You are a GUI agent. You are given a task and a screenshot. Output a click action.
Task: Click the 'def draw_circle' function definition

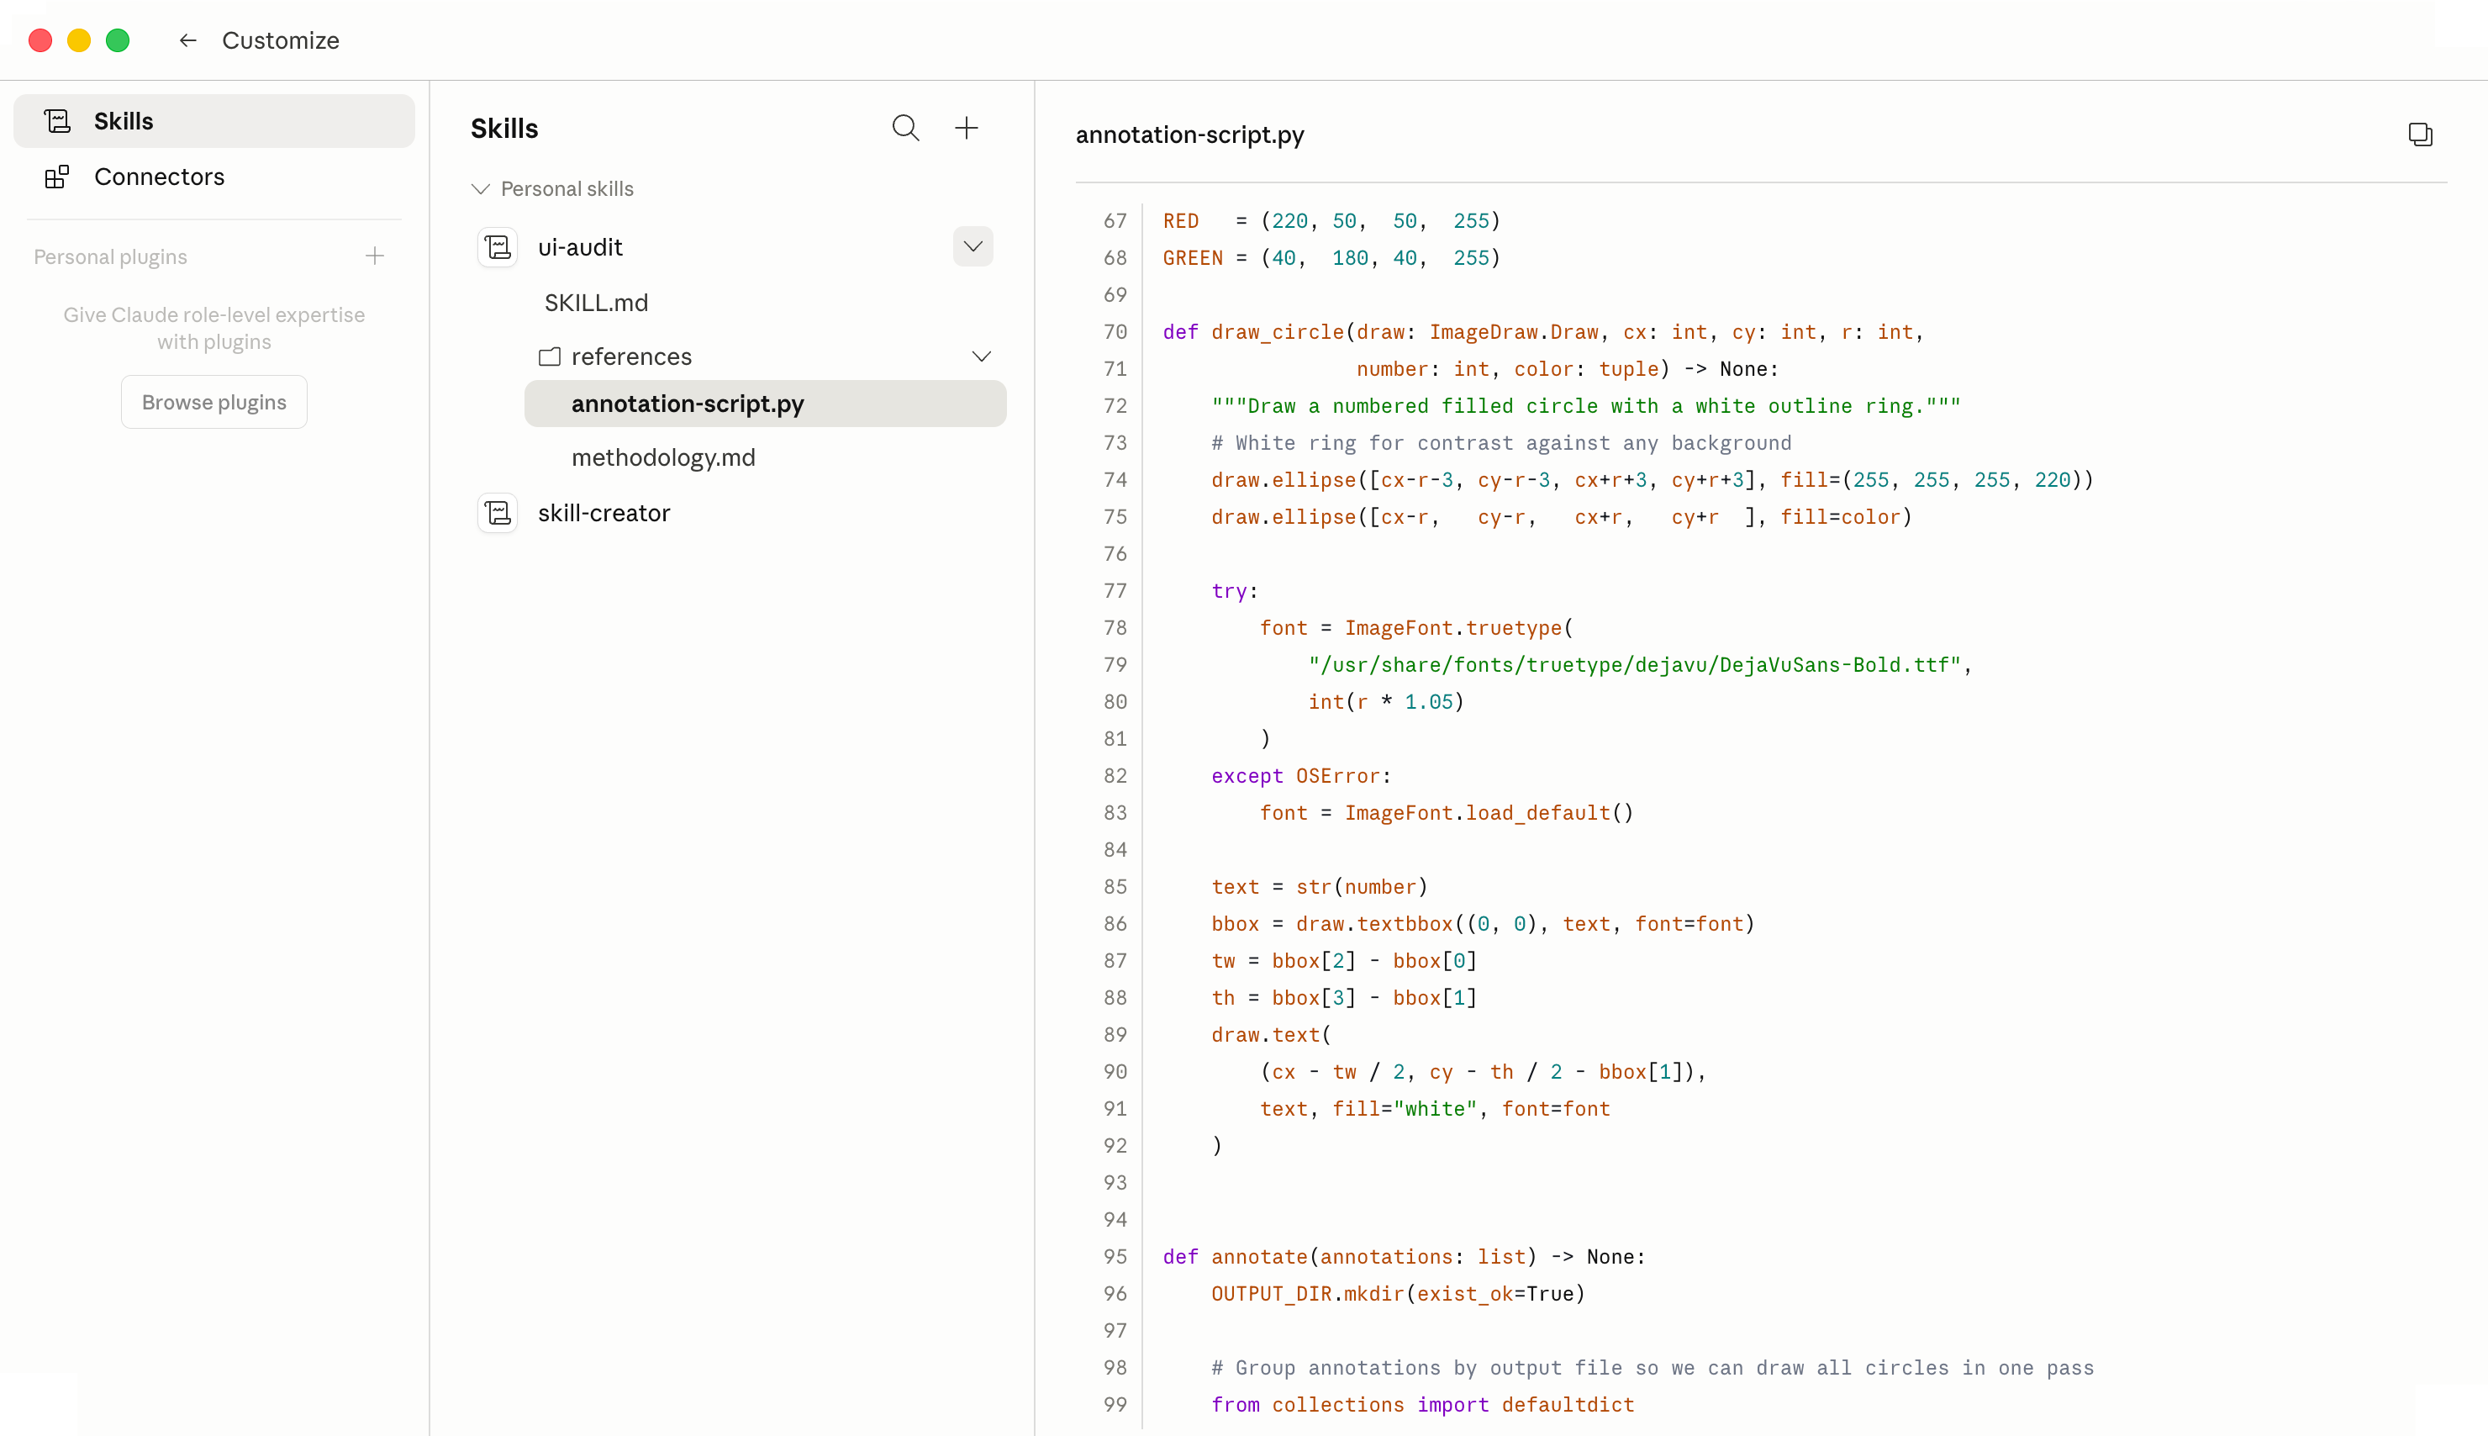click(1542, 332)
